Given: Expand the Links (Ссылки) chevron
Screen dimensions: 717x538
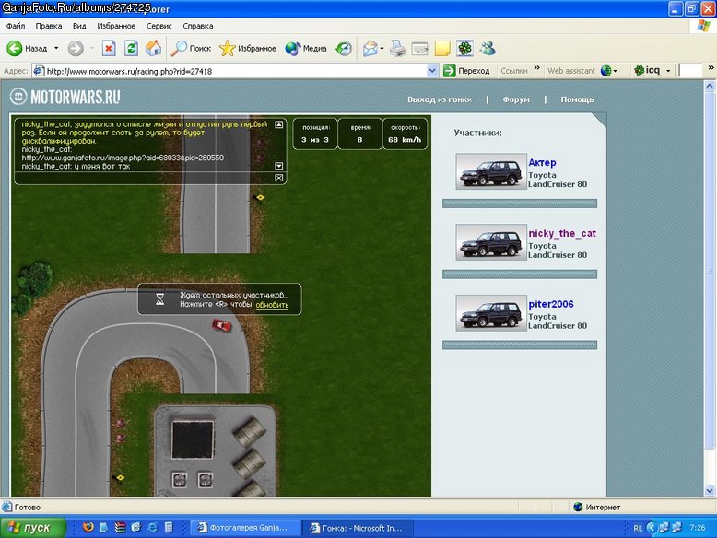Looking at the screenshot, I should pos(537,68).
